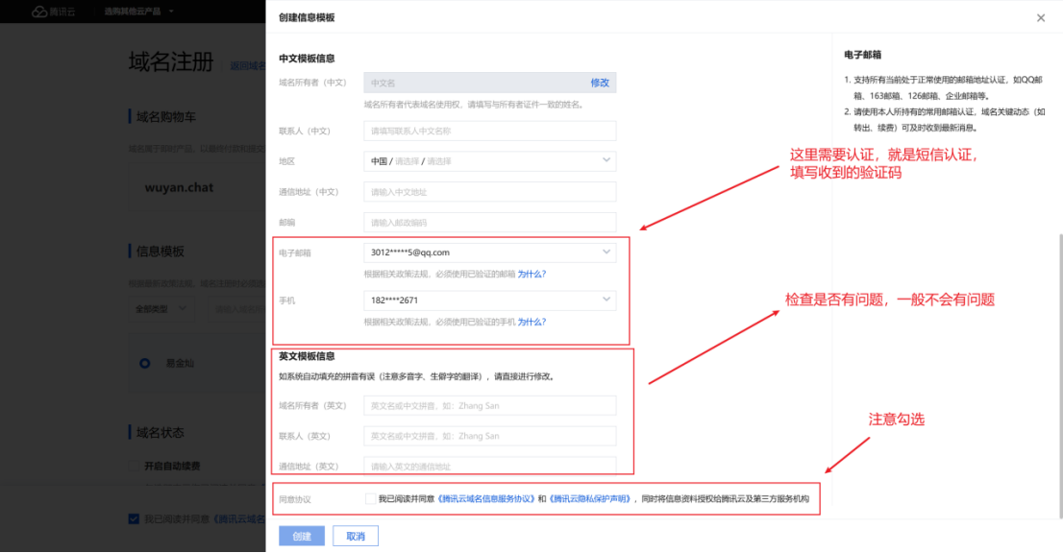This screenshot has width=1063, height=553.
Task: Open 腾讯云隐私保护声明 link
Action: pyautogui.click(x=590, y=499)
